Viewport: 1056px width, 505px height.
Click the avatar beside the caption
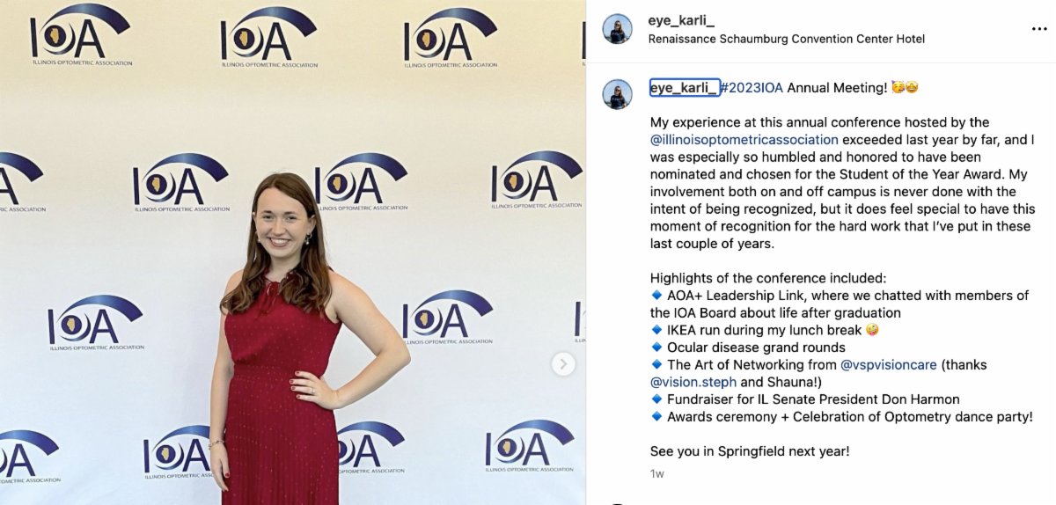[x=617, y=94]
